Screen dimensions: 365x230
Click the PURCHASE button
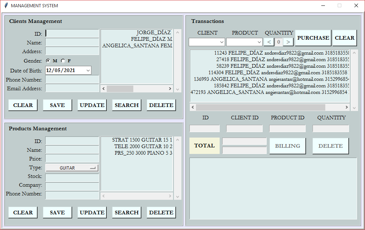[313, 37]
